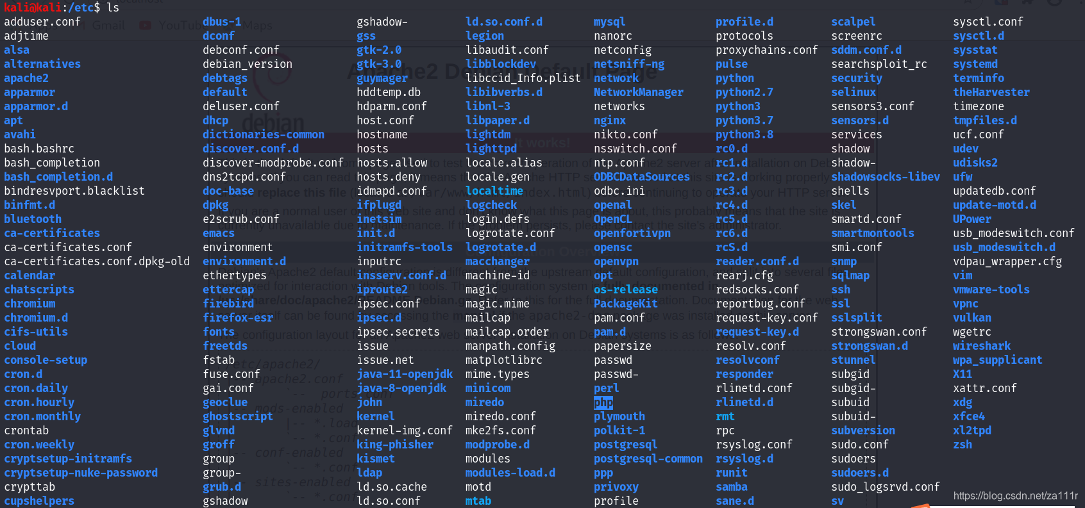Click the libccid_Info.plist file name

coord(523,78)
